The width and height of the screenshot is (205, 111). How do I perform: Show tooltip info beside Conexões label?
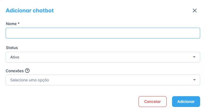coord(27,71)
